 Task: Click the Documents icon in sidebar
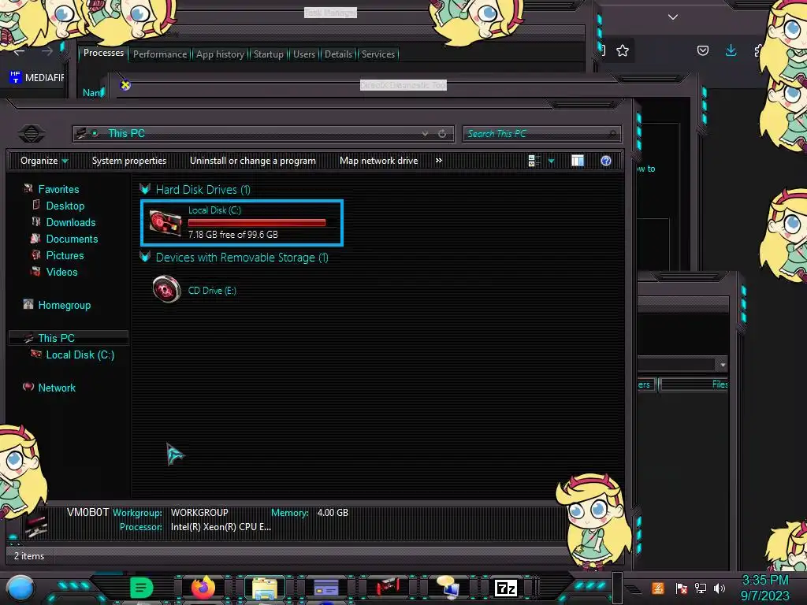(x=35, y=238)
